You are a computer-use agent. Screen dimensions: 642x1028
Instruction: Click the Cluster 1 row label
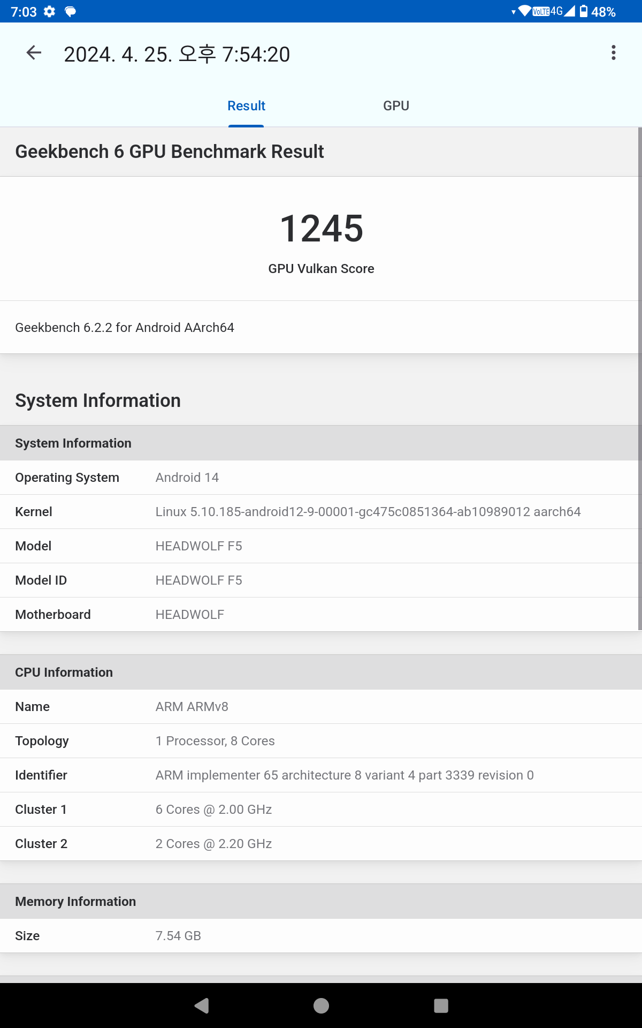(41, 810)
